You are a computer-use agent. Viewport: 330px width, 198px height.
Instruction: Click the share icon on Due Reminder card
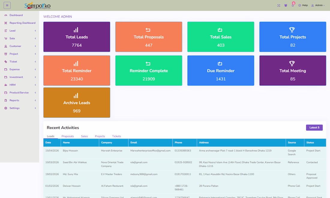pyautogui.click(x=220, y=64)
